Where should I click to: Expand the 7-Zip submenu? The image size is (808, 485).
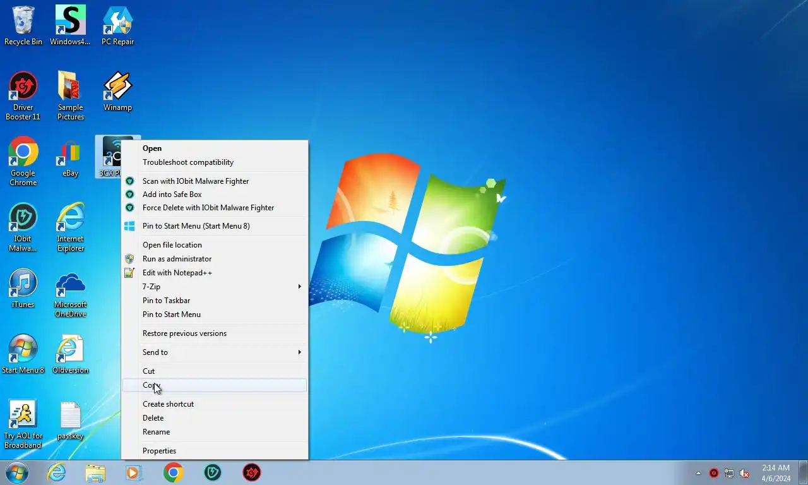(x=215, y=287)
